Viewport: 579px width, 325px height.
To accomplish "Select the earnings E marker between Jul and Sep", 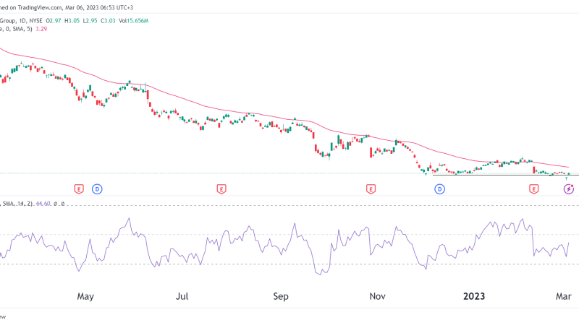I will (x=220, y=189).
